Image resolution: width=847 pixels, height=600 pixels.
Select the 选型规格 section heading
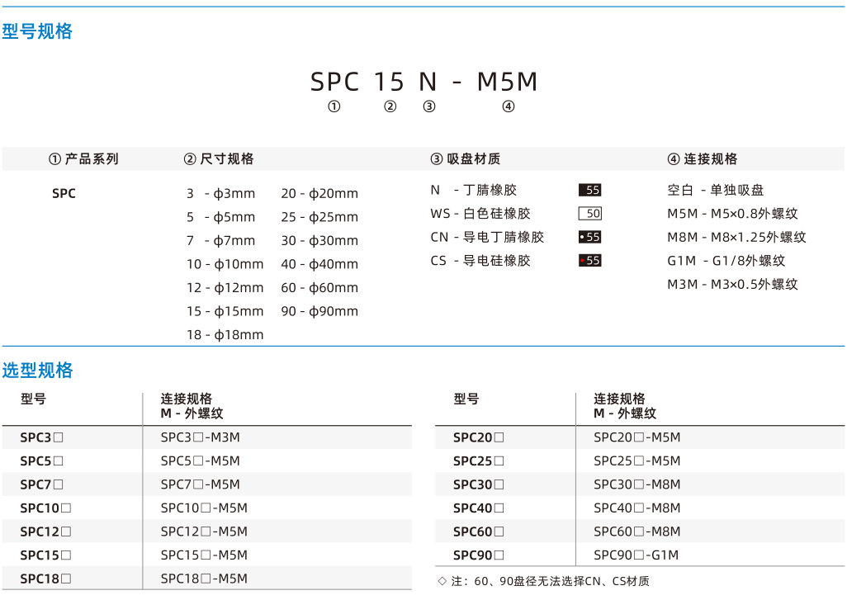click(x=37, y=371)
